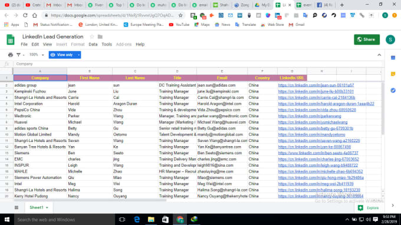Open File Explorer from the taskbar
The height and width of the screenshot is (225, 401).
point(151,219)
